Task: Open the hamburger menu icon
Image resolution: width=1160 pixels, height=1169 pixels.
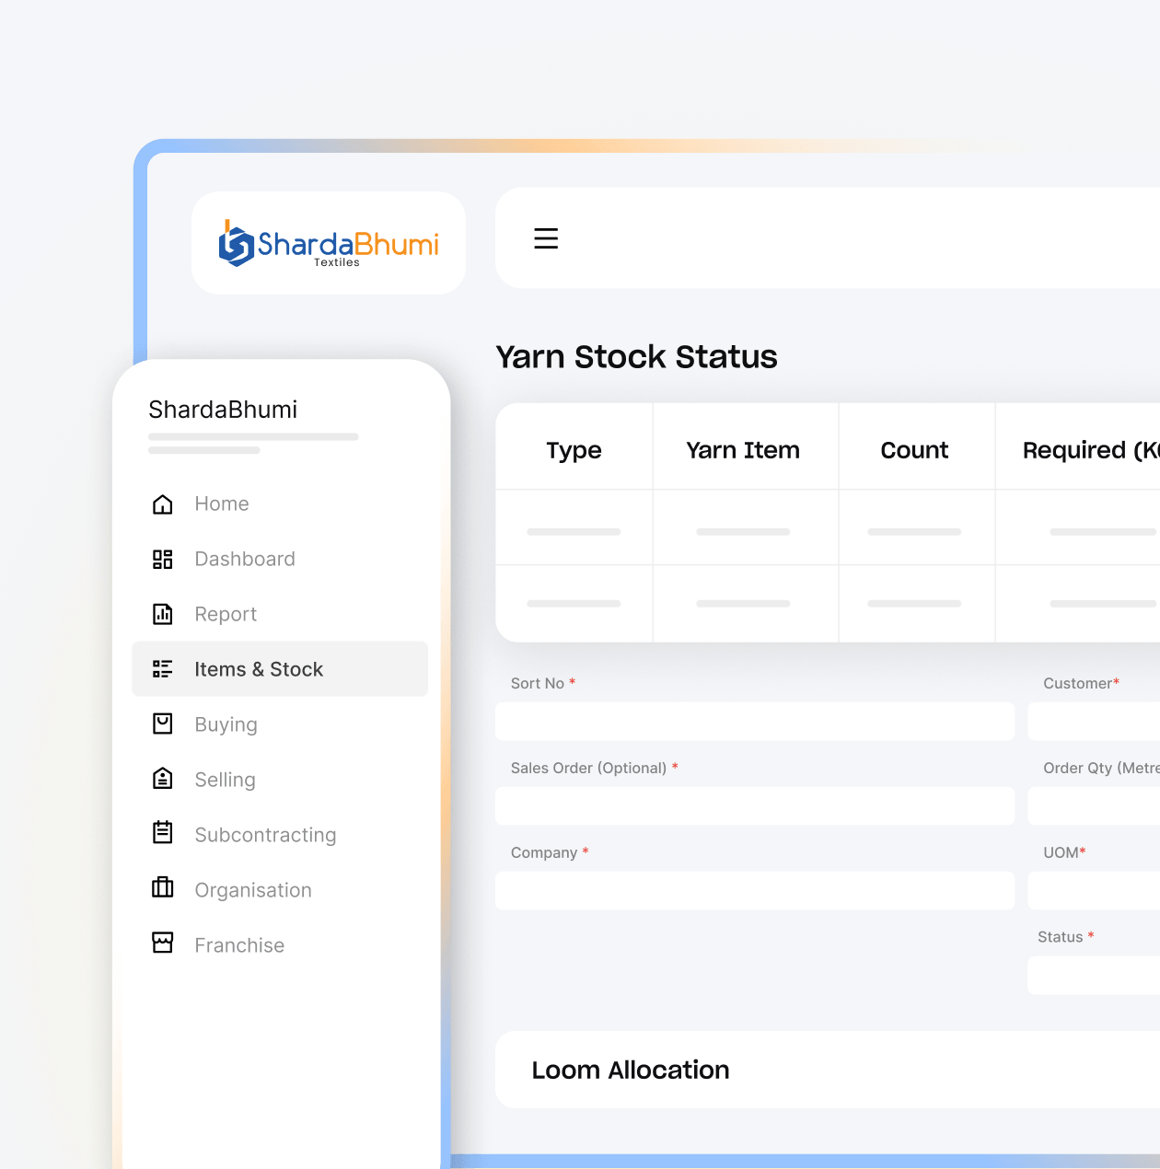Action: (546, 238)
